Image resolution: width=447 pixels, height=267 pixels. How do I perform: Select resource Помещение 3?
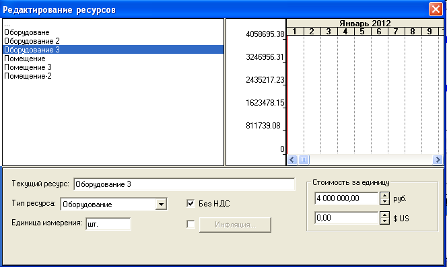pyautogui.click(x=113, y=67)
